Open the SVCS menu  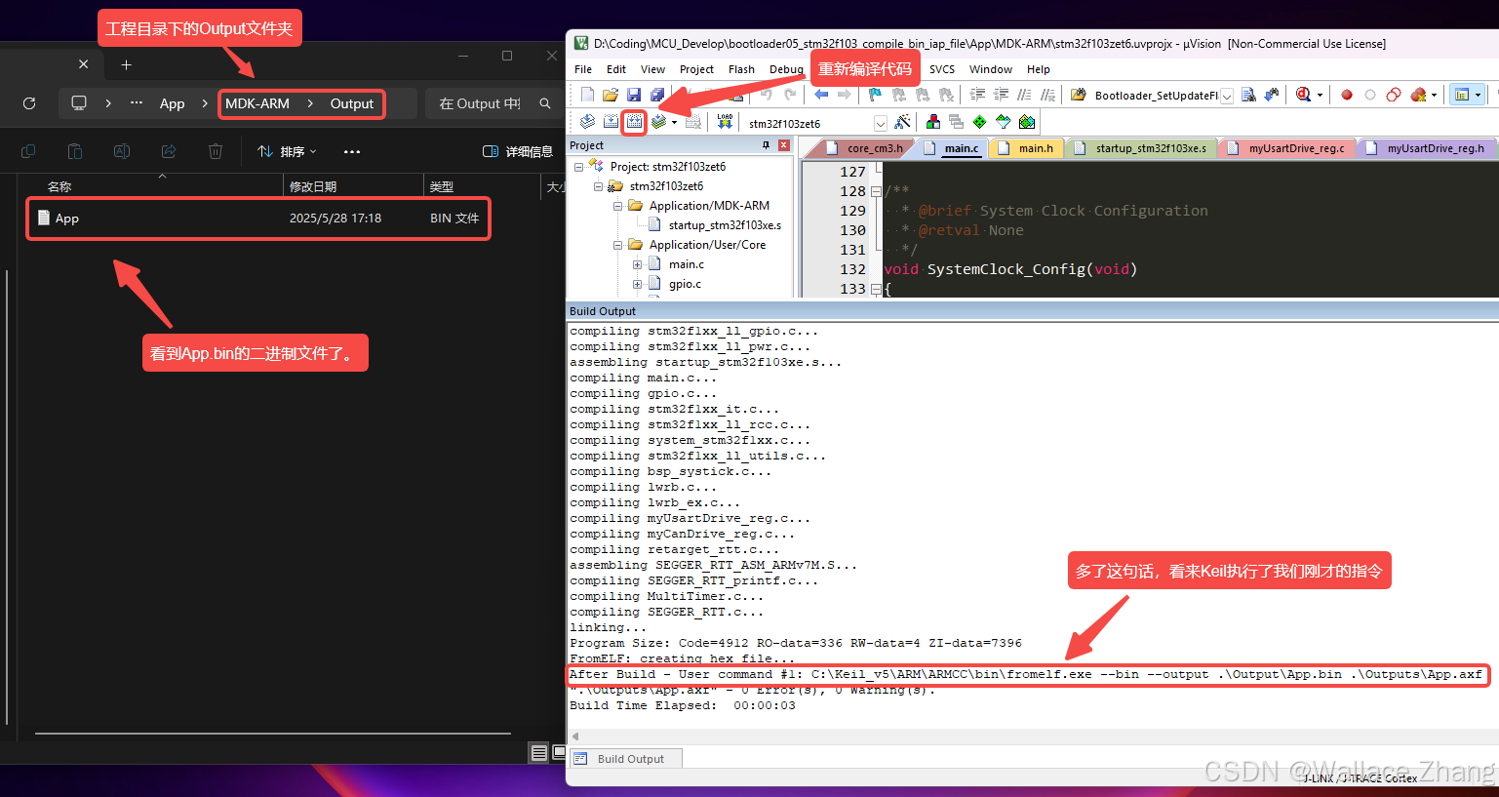click(942, 69)
